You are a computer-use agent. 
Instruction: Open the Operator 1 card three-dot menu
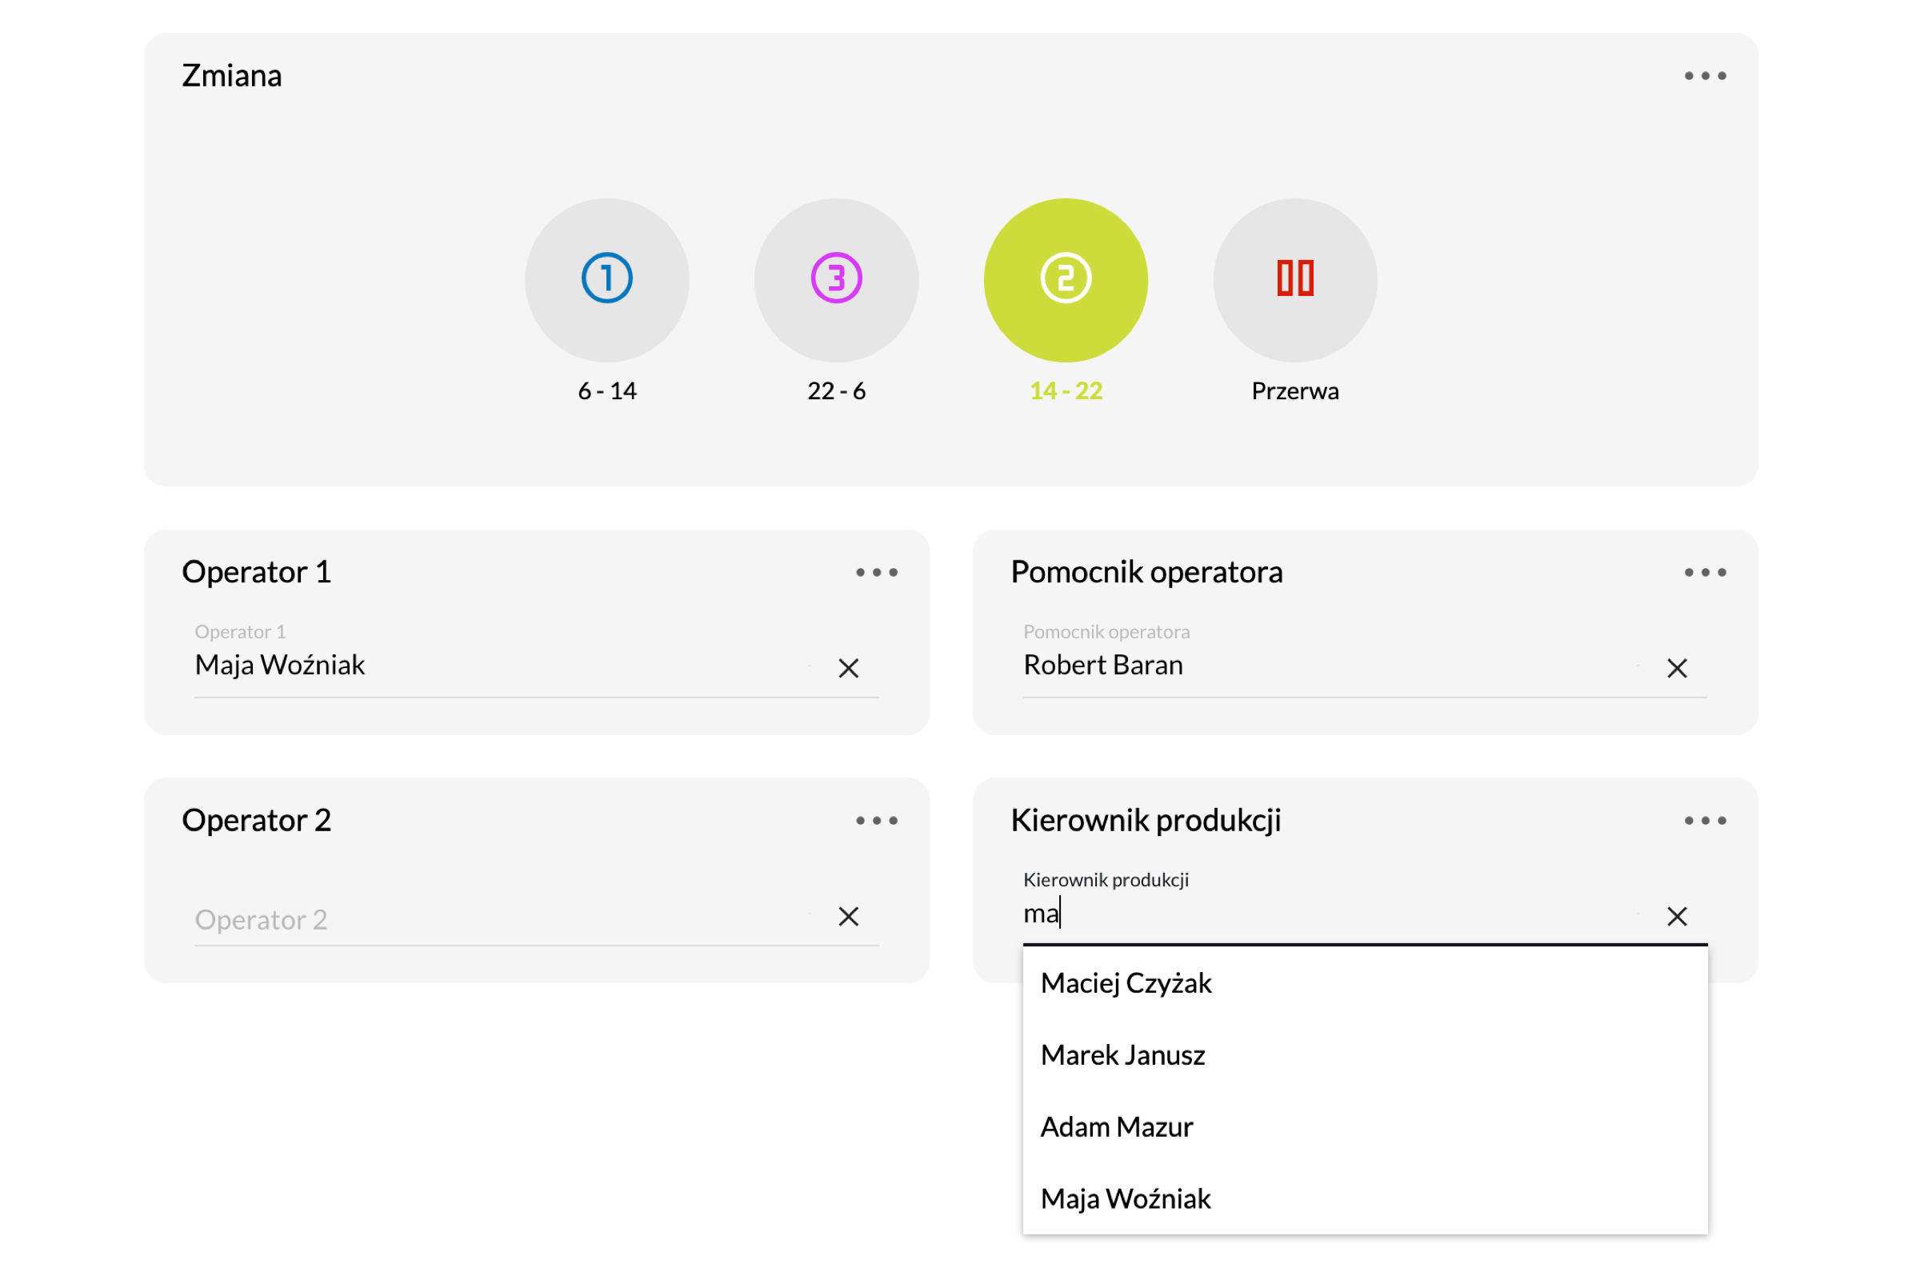(x=876, y=572)
